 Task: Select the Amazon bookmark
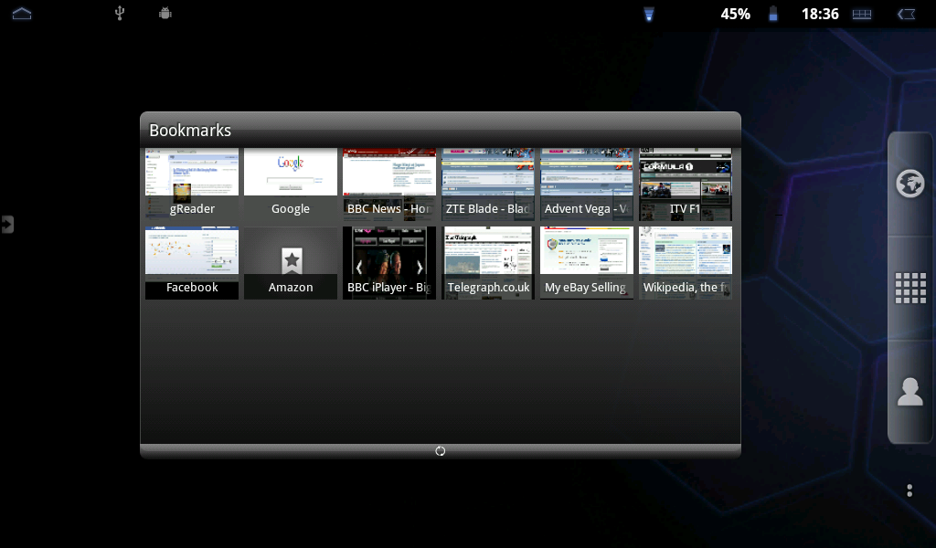pos(291,264)
